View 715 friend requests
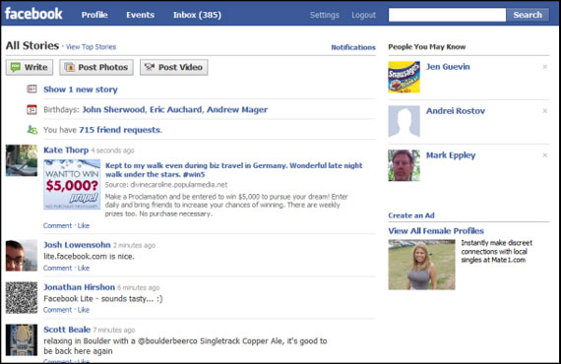Viewport: 561px width, 364px height. [x=119, y=130]
